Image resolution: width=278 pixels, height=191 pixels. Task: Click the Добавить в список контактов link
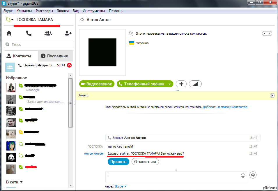point(225,107)
